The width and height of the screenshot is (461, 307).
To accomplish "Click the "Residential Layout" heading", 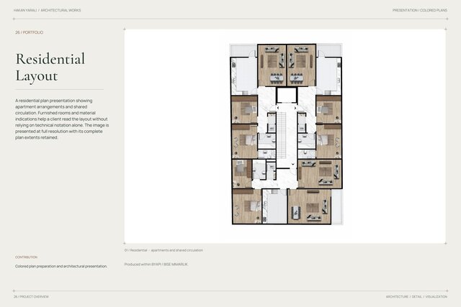I will [x=50, y=67].
